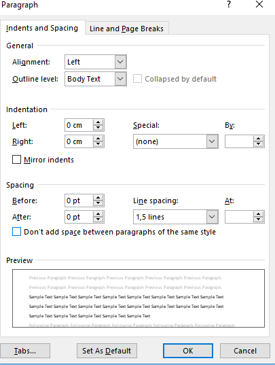
Task: Decrease the Right indentation spinner arrow
Action: click(98, 144)
